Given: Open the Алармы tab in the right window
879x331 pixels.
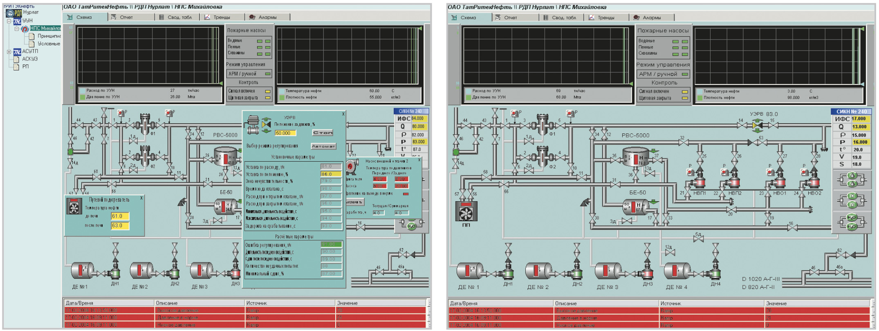Looking at the screenshot, I should click(652, 18).
